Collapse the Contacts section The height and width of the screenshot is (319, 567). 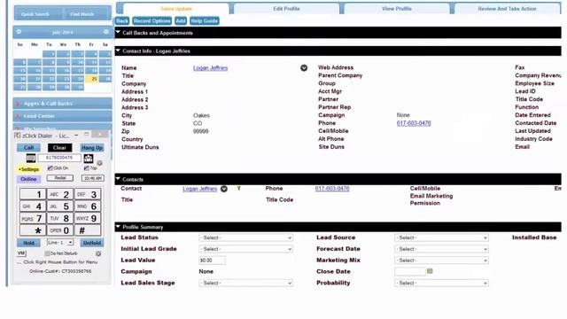(x=118, y=179)
